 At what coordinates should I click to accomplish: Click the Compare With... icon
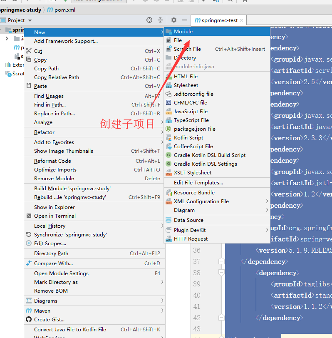pyautogui.click(x=29, y=263)
